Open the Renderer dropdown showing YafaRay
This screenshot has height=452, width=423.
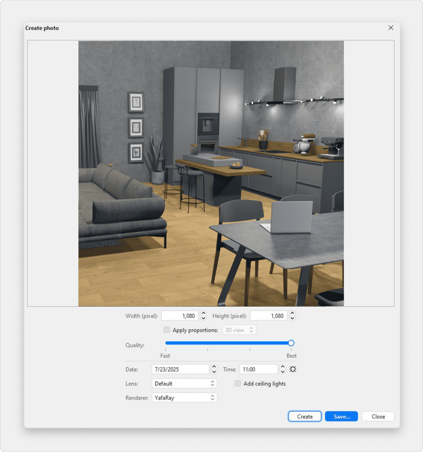tap(184, 398)
